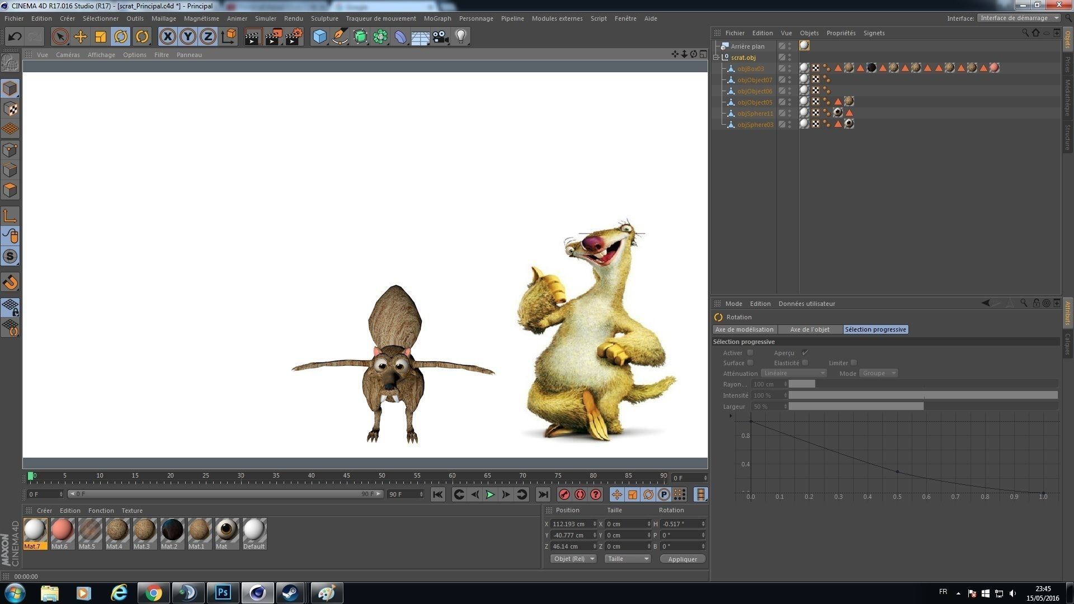Click the Appliquer button
Image resolution: width=1074 pixels, height=604 pixels.
pos(682,559)
